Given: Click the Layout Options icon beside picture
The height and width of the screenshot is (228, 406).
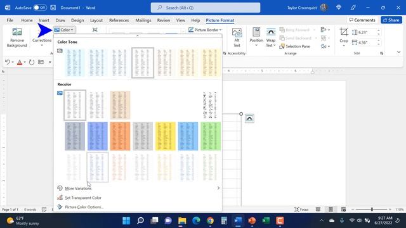Looking at the screenshot, I should pyautogui.click(x=249, y=118).
